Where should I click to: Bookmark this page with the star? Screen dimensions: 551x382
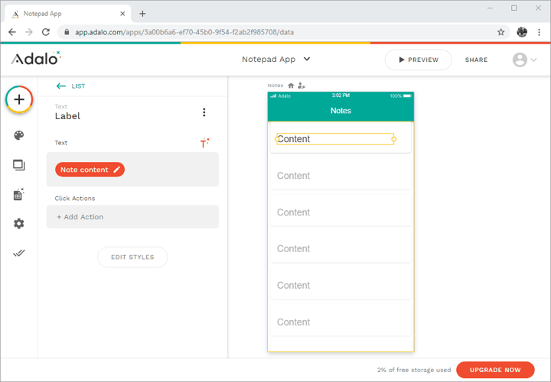[x=500, y=32]
